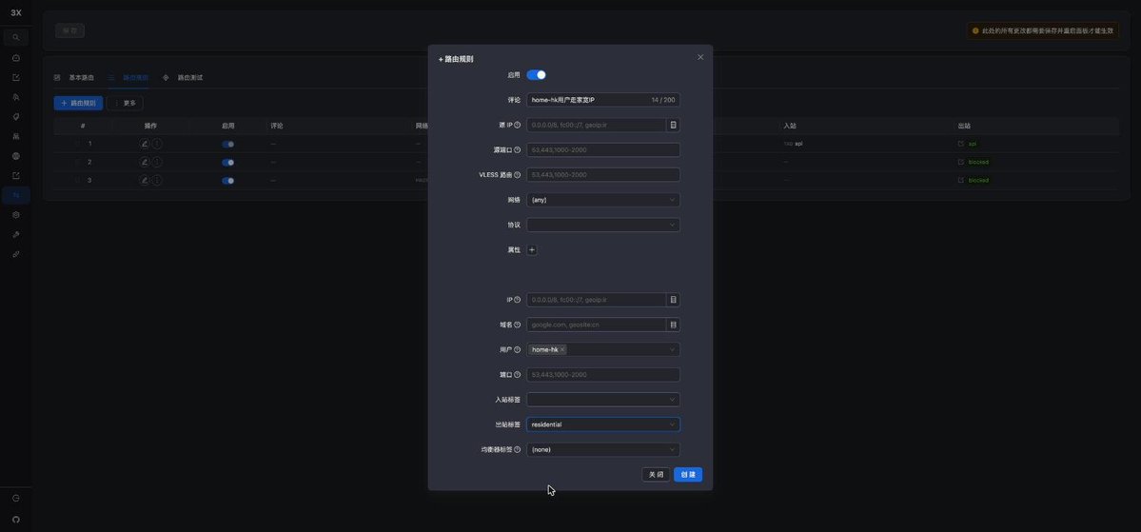Click the 入站 column header

pyautogui.click(x=790, y=126)
